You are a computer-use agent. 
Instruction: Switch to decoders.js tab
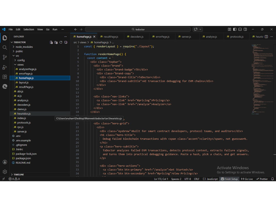[x=137, y=37]
